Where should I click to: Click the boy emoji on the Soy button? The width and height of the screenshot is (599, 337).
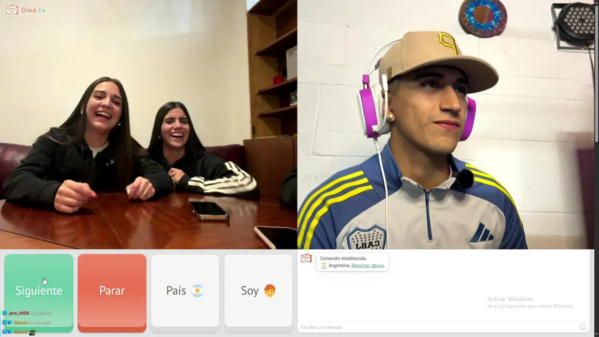pyautogui.click(x=270, y=291)
